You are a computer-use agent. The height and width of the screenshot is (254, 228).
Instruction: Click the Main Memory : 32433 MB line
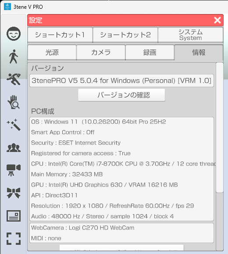(x=67, y=174)
